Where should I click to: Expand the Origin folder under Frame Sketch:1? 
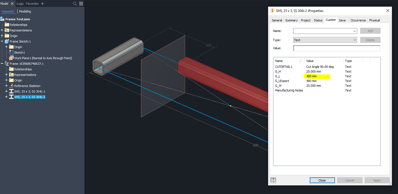(7, 47)
